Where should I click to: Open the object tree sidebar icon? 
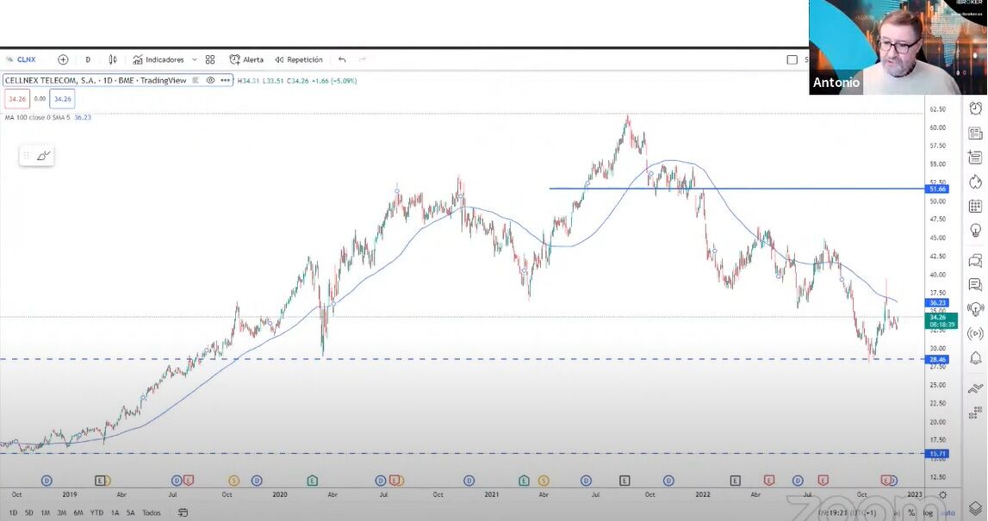tap(975, 412)
